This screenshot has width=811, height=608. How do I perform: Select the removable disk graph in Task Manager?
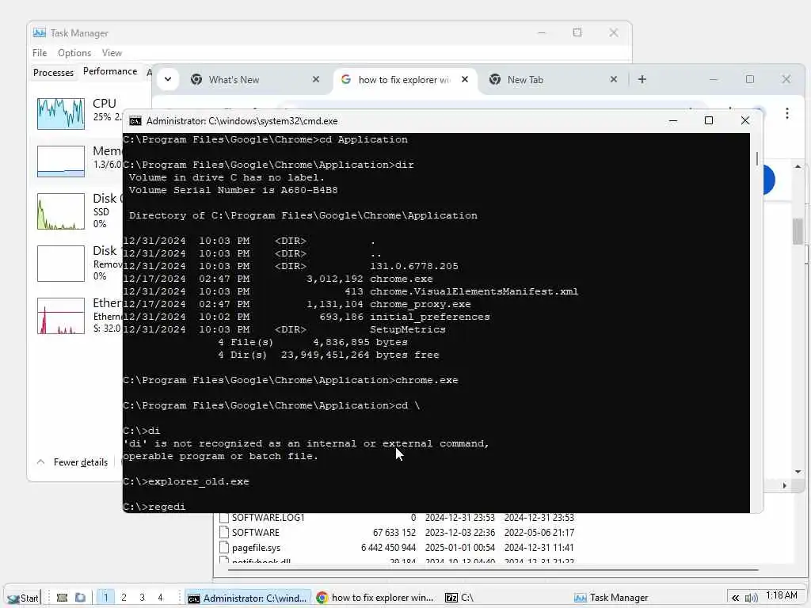(x=61, y=264)
